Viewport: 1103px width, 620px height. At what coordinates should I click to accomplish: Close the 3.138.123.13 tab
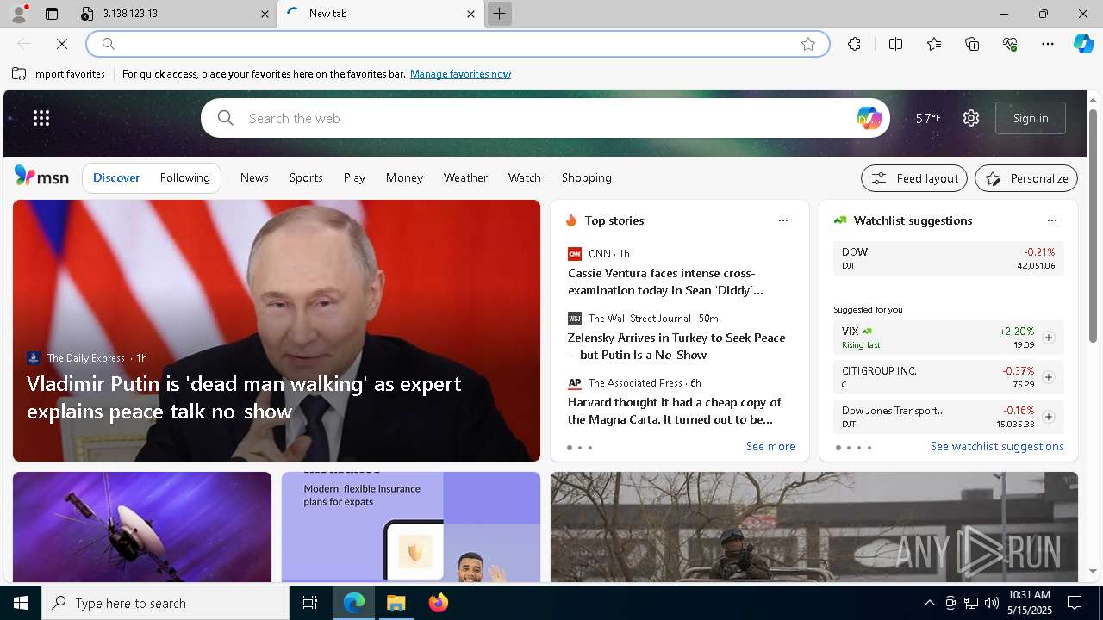[x=265, y=14]
